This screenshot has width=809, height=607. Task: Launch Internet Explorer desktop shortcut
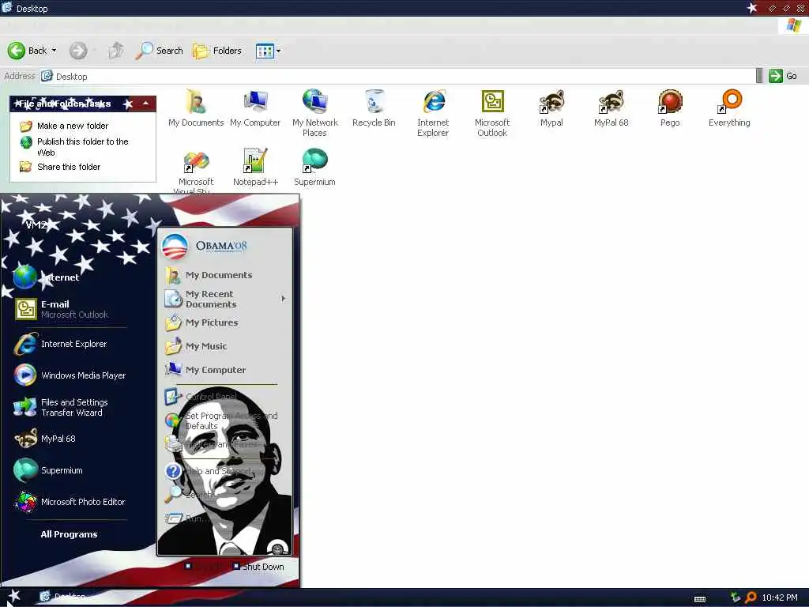433,112
